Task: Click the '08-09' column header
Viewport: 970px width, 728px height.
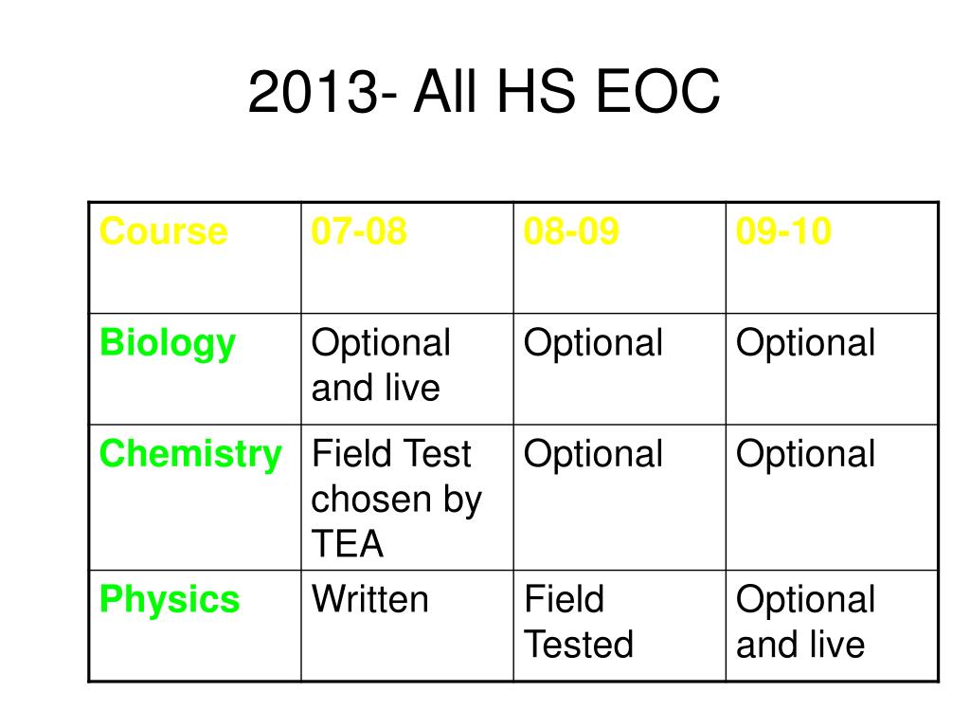Action: [620, 258]
